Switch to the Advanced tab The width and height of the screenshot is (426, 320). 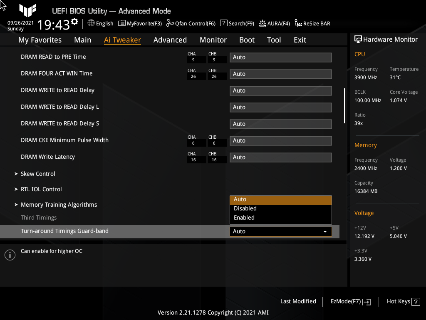[170, 40]
